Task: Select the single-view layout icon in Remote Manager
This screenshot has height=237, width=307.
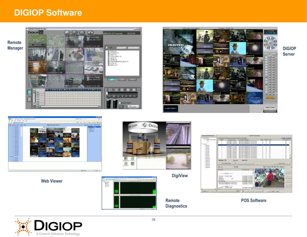Action: pos(110,90)
